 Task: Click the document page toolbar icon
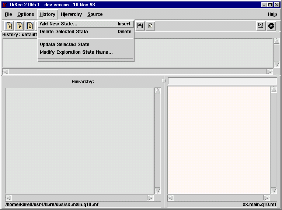pyautogui.click(x=150, y=26)
